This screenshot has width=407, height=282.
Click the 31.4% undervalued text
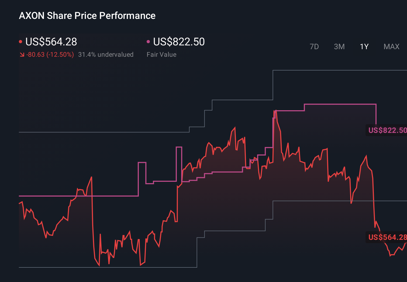106,54
